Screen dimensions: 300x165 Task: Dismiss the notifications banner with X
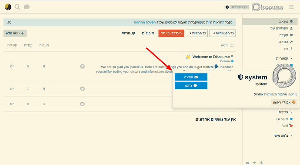click(x=9, y=22)
